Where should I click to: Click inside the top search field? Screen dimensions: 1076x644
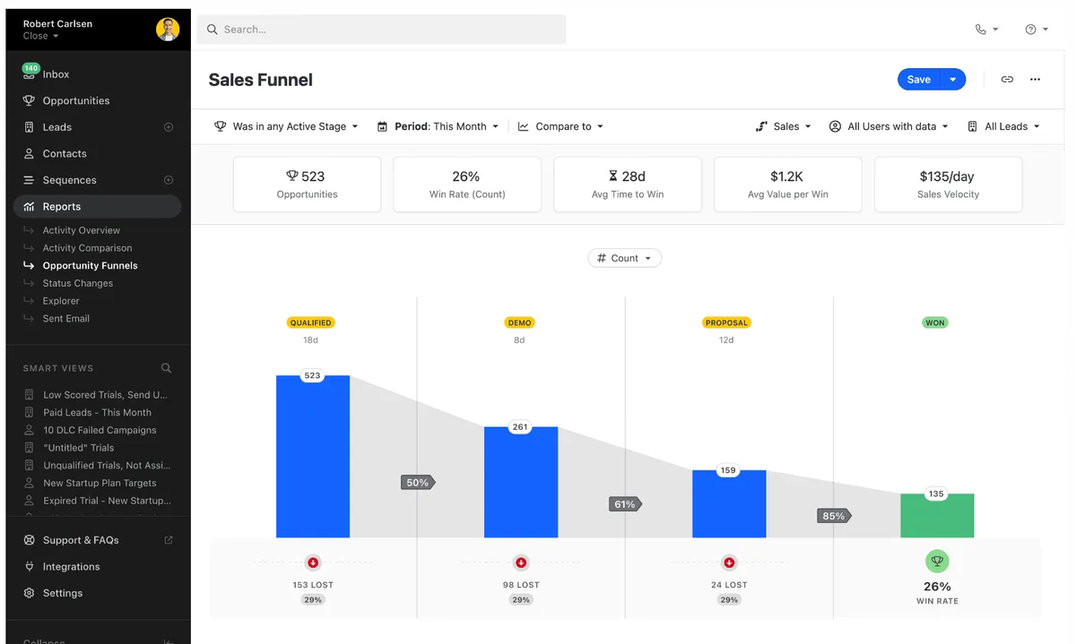click(x=380, y=29)
